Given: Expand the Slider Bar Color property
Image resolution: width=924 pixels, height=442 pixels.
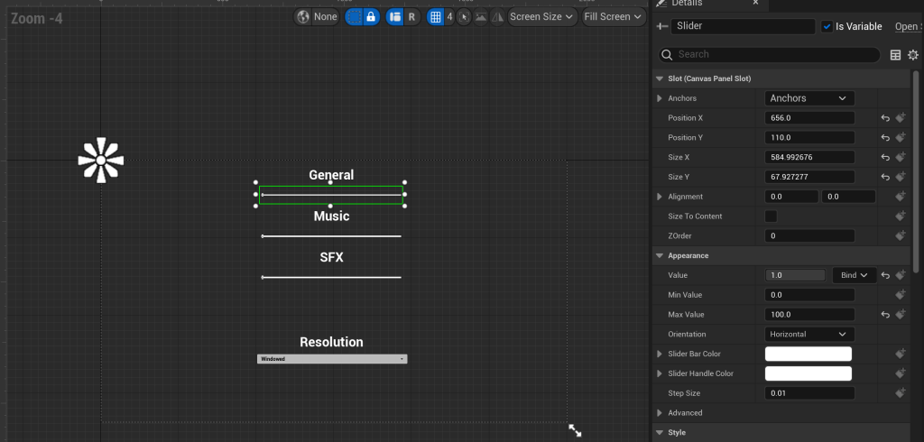Looking at the screenshot, I should [660, 355].
